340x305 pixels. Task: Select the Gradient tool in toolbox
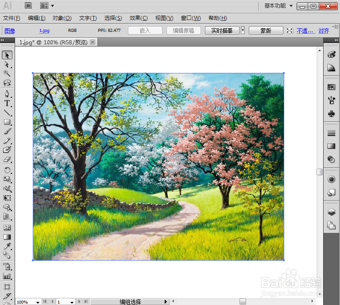point(7,237)
